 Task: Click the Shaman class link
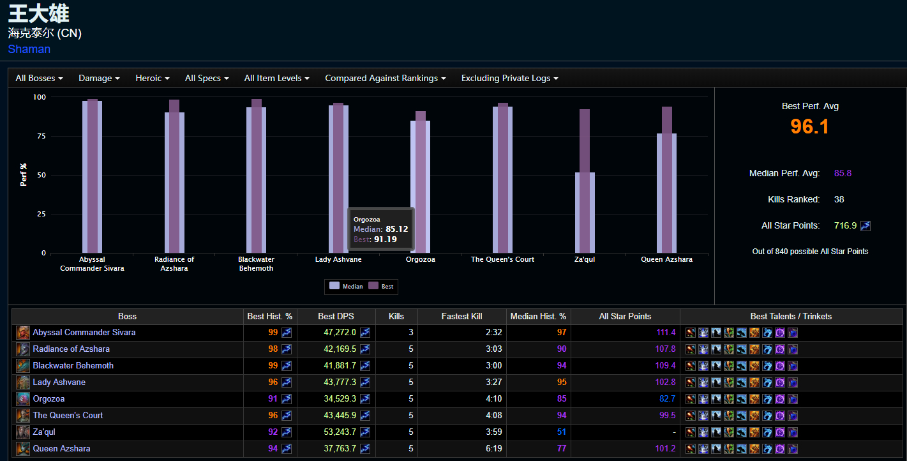29,49
